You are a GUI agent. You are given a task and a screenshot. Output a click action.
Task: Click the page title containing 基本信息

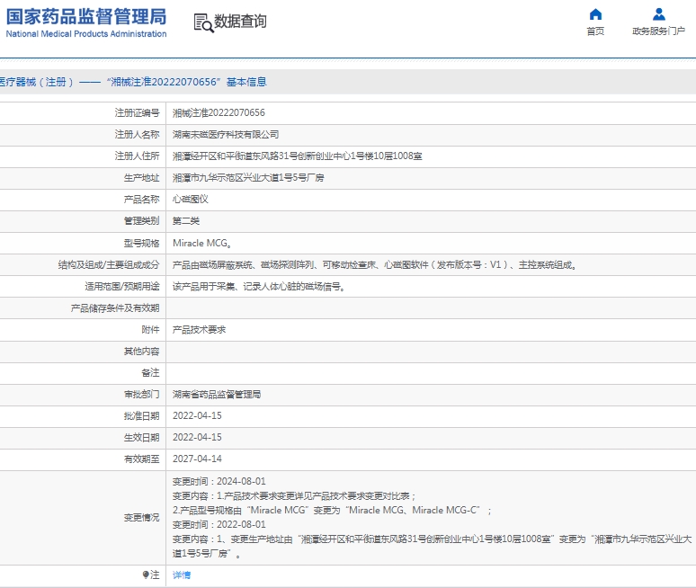pos(133,82)
